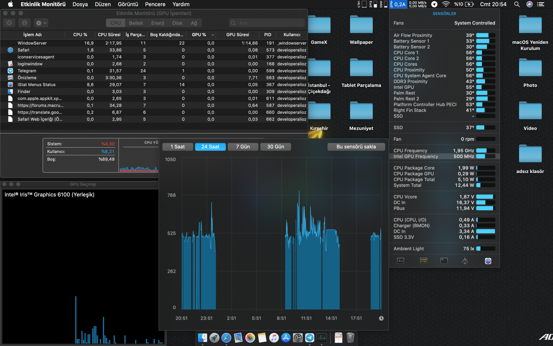This screenshot has height=346, width=553.
Task: Launch Terminal from iStat panel footer
Action: coord(444,261)
